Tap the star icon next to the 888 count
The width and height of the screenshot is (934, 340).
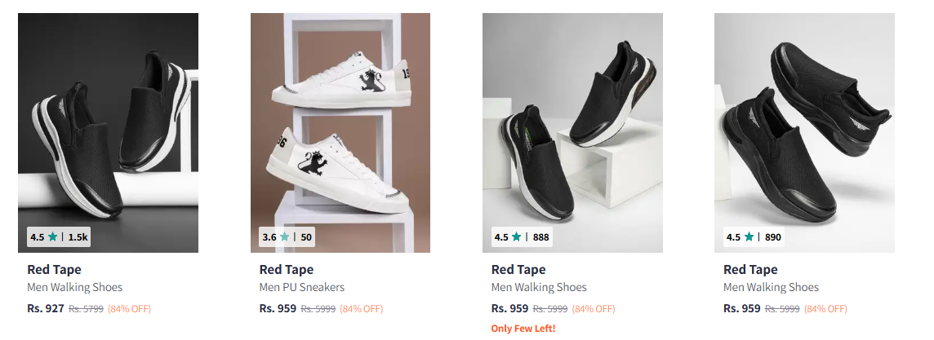pos(517,237)
